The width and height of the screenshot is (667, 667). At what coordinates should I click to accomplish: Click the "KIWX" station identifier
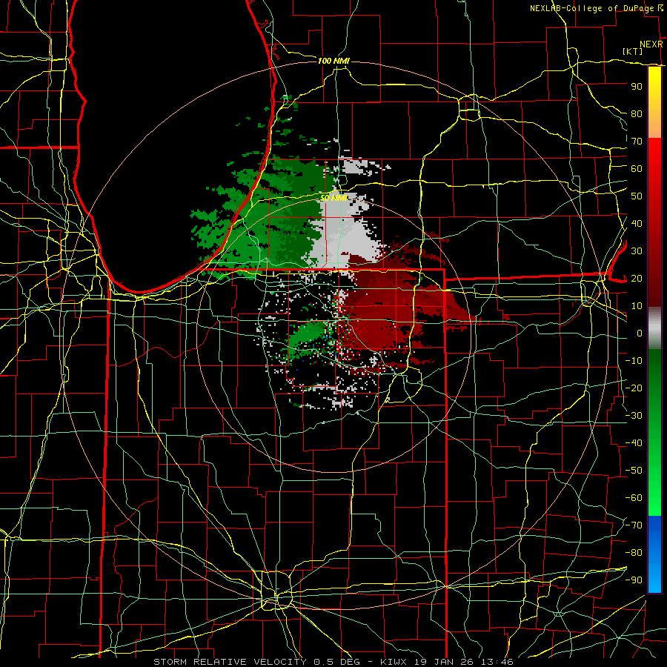394,662
